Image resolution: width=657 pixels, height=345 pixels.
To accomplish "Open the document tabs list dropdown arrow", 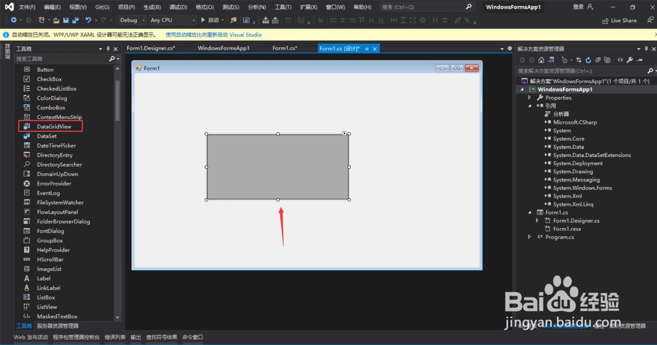I will coord(502,48).
